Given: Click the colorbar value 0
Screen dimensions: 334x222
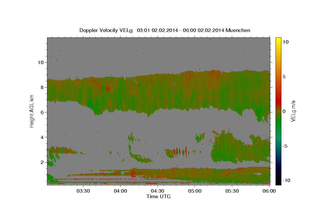Looking at the screenshot, I should coord(284,111).
